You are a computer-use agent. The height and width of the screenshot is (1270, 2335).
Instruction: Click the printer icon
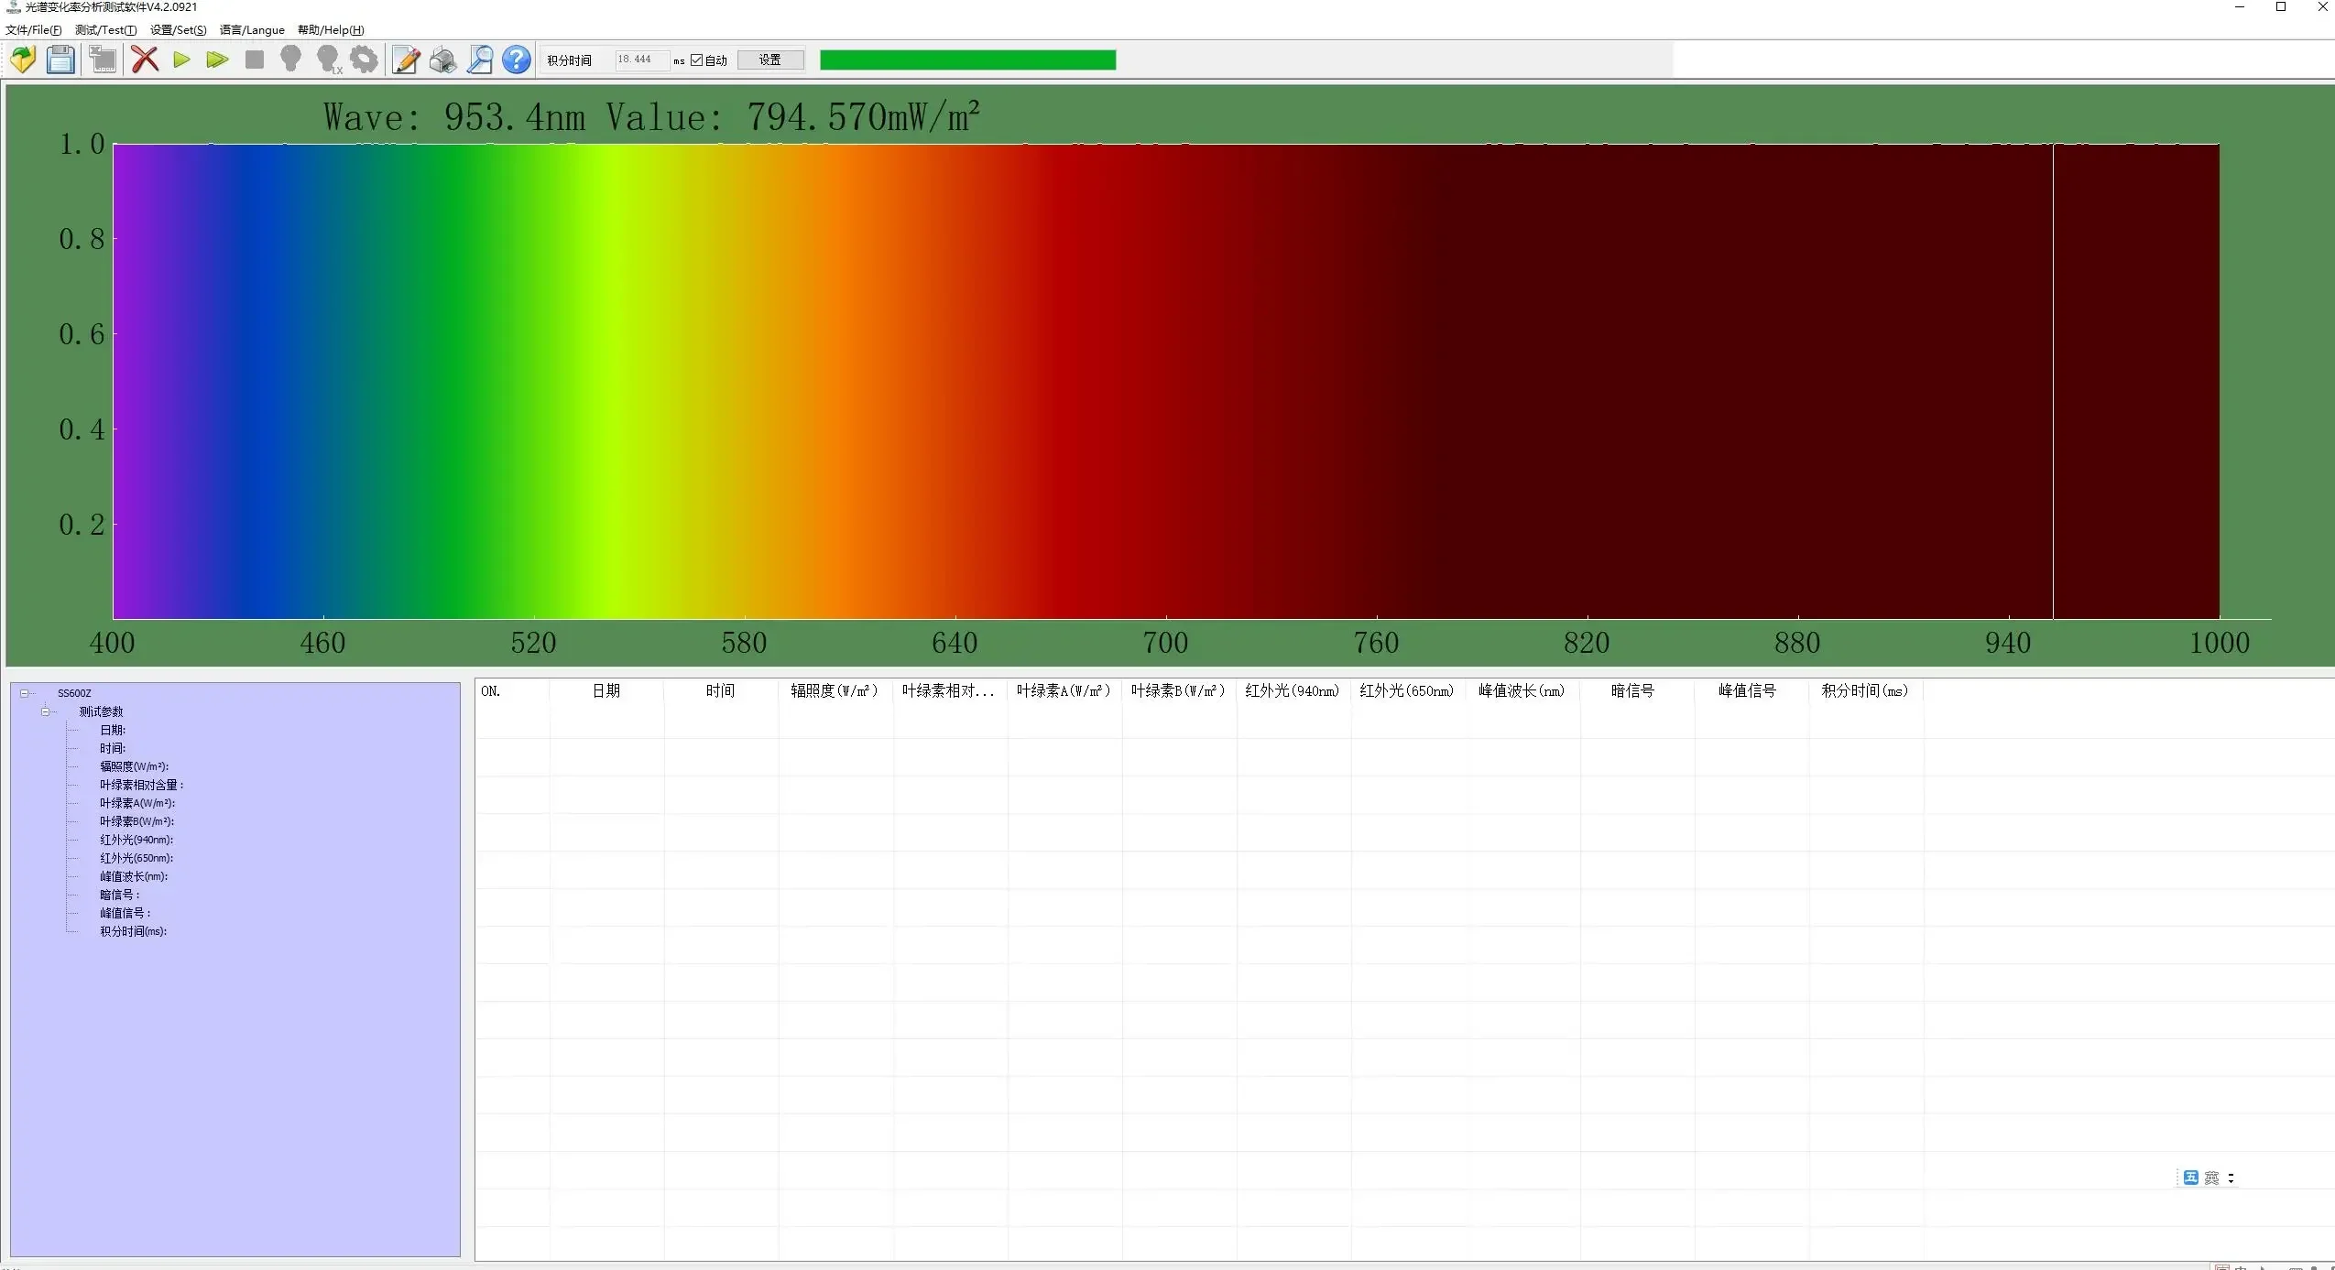point(442,60)
